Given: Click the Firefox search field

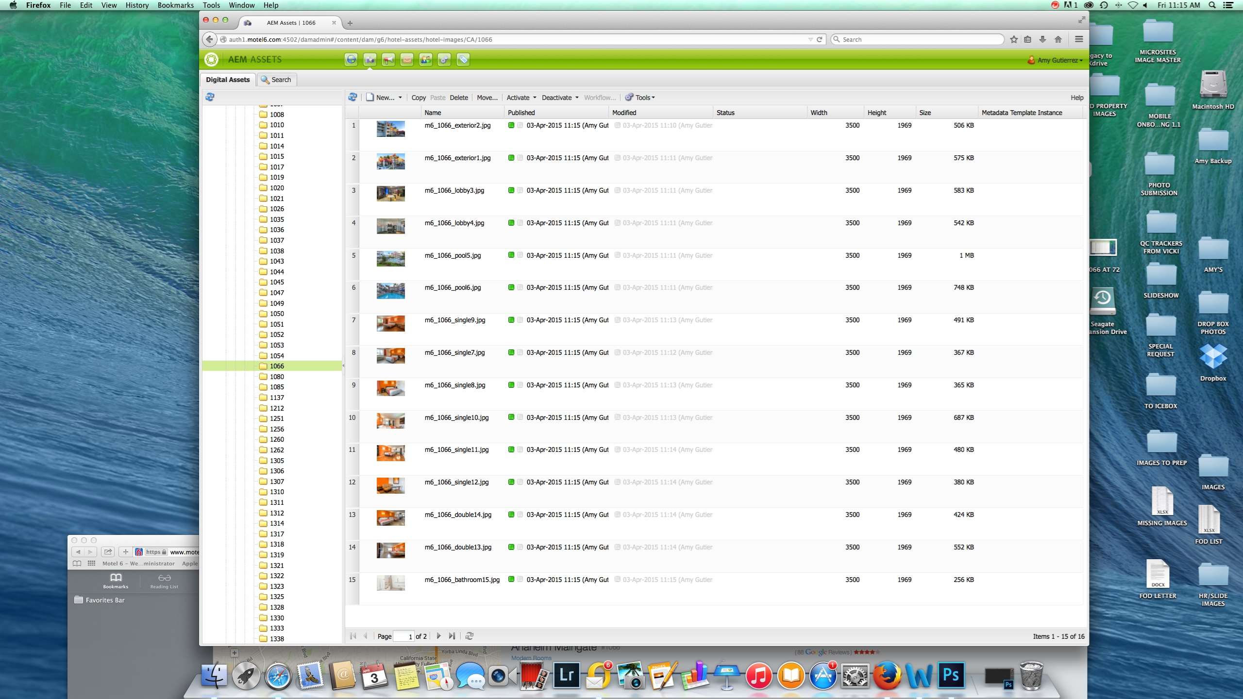Looking at the screenshot, I should point(917,39).
